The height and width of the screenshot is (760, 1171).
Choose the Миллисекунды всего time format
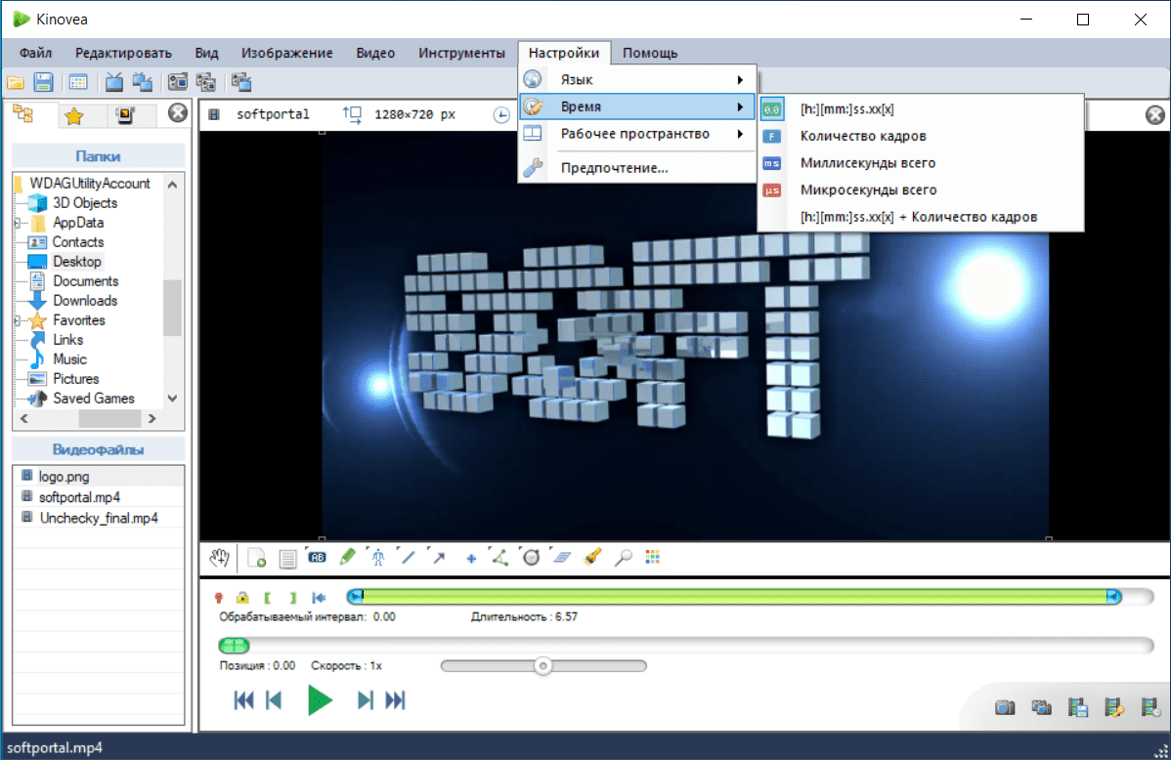920,163
